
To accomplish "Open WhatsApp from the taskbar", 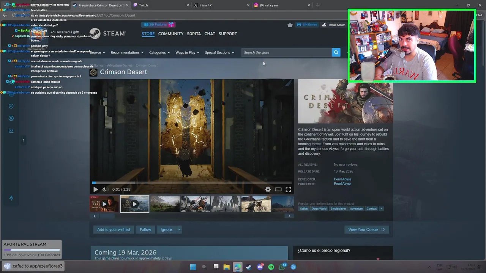I will [x=282, y=267].
